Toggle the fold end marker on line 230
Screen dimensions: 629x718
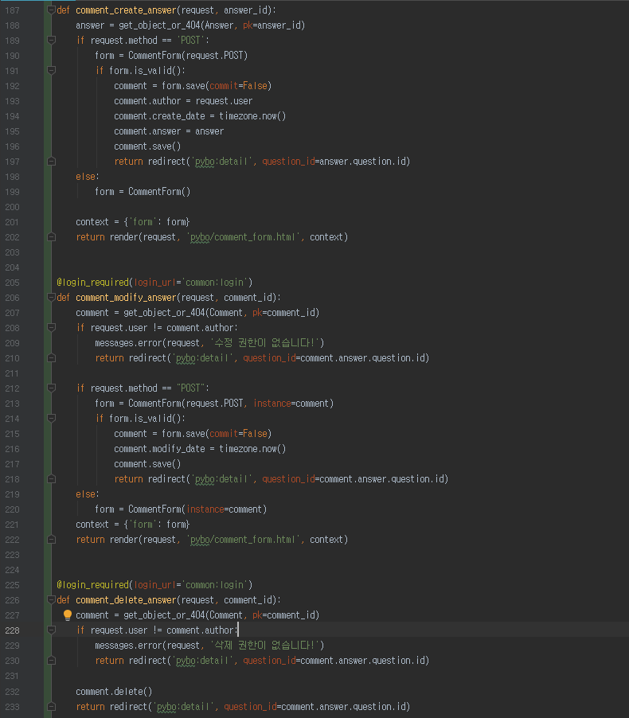pyautogui.click(x=51, y=661)
